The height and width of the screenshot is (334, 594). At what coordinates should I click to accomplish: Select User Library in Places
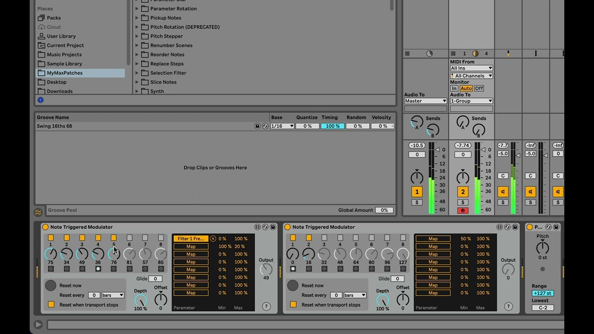(x=61, y=36)
